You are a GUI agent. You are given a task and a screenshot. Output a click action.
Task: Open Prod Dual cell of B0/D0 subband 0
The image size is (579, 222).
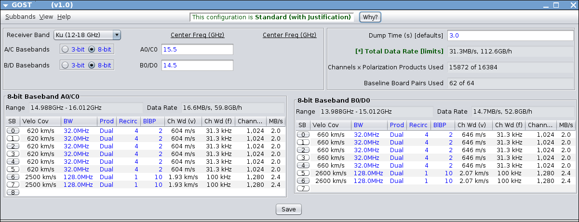pyautogui.click(x=396, y=134)
